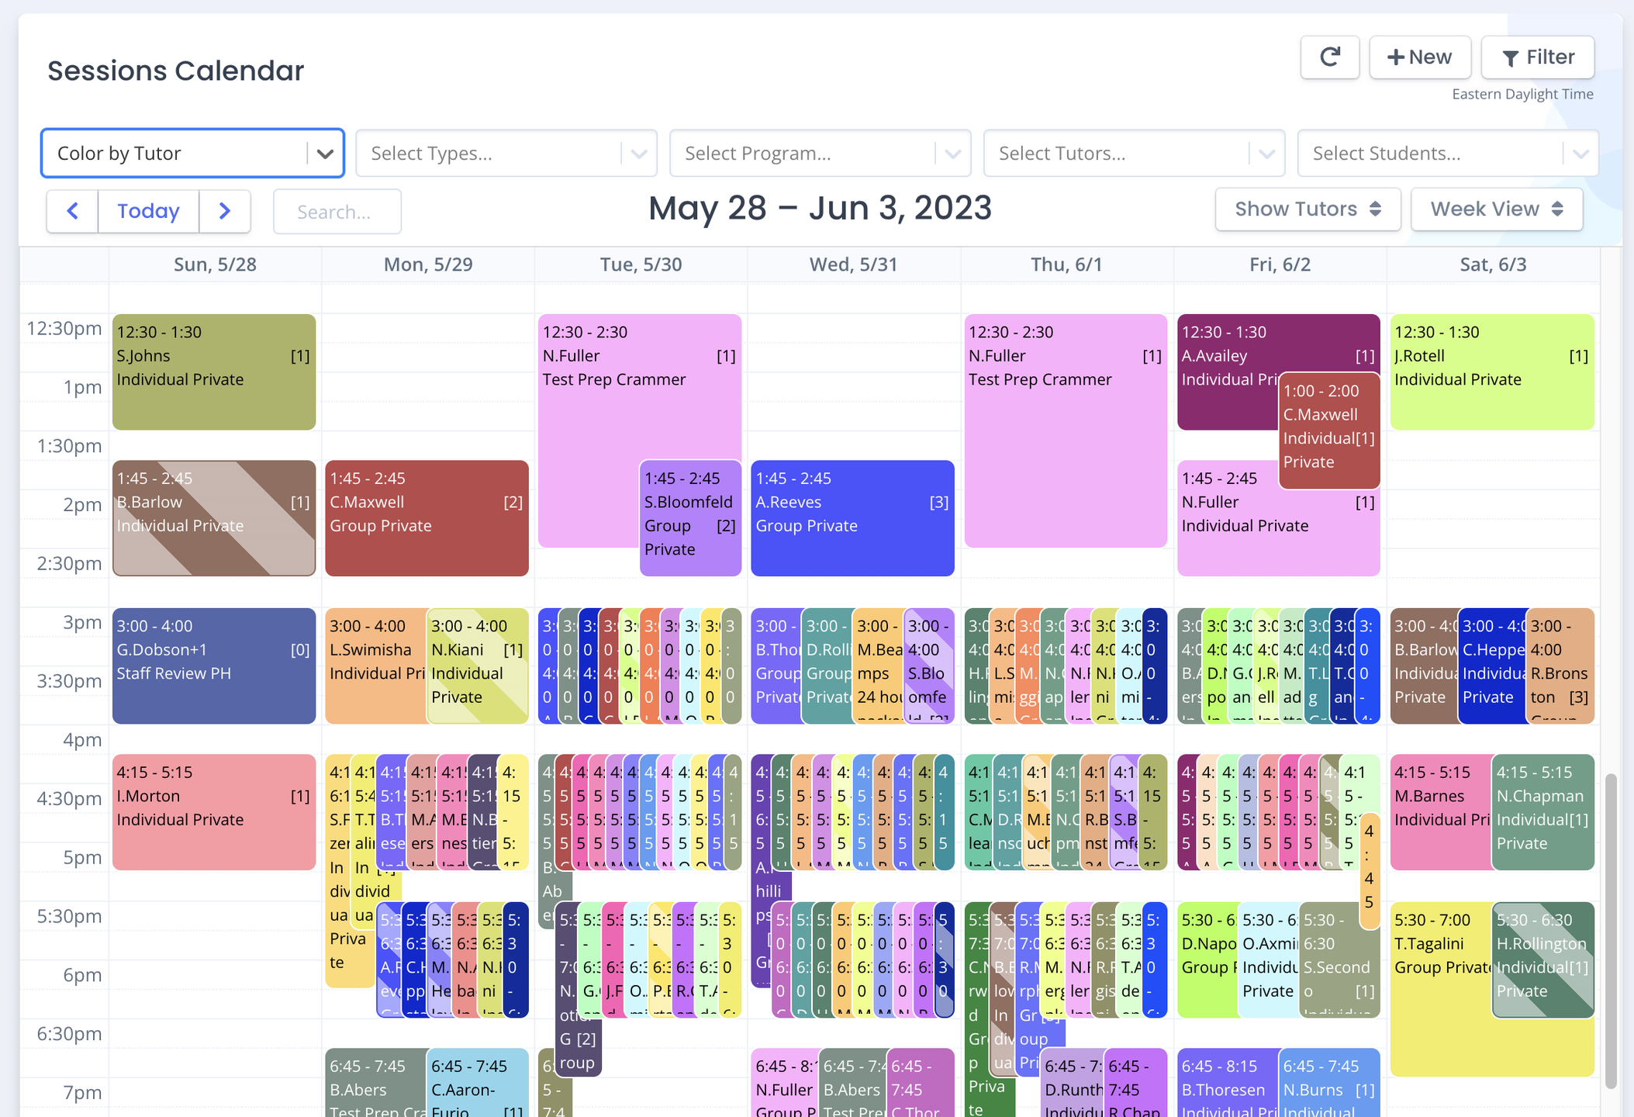Viewport: 1634px width, 1117px height.
Task: Click the refresh calendar icon
Action: [x=1329, y=57]
